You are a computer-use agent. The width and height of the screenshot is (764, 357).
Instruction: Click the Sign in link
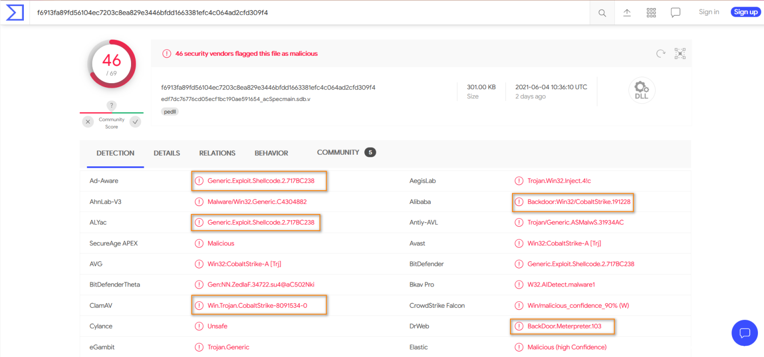[x=709, y=12]
